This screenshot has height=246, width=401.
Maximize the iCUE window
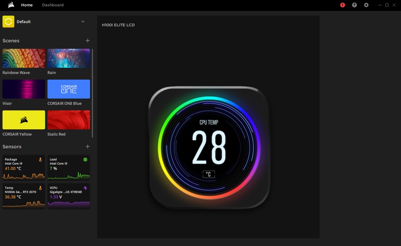(387, 5)
